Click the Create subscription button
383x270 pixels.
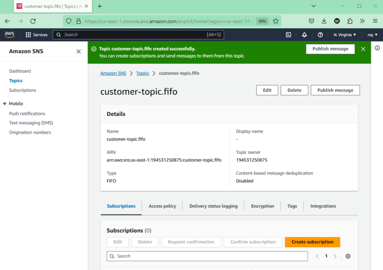pyautogui.click(x=312, y=242)
